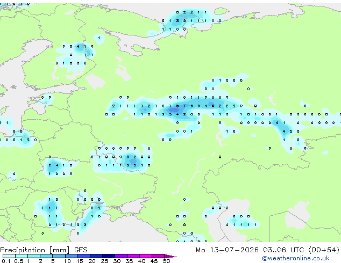Click the forecast date 'Mo 13-07-2026' text
341x263 pixels.
[x=227, y=250]
